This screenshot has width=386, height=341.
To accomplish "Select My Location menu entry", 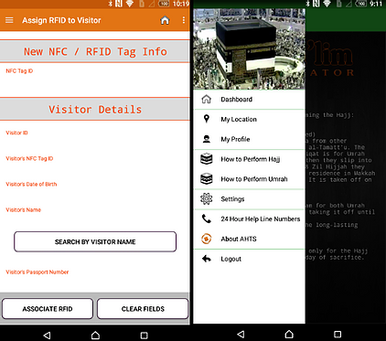I will (249, 119).
